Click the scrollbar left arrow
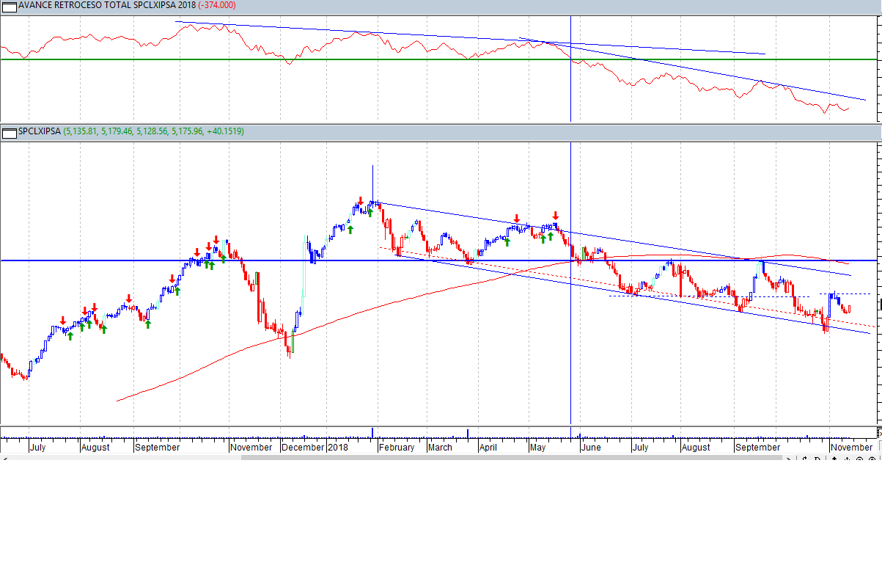The width and height of the screenshot is (882, 587). click(4, 459)
